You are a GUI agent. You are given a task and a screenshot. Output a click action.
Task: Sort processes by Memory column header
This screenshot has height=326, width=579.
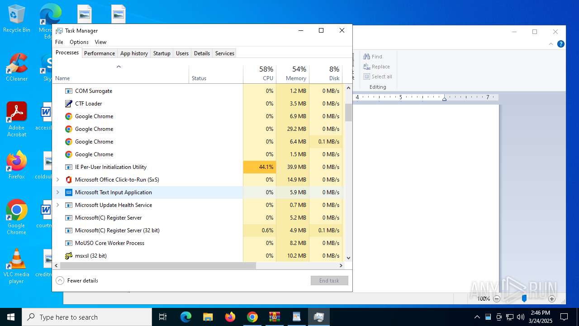[293, 74]
